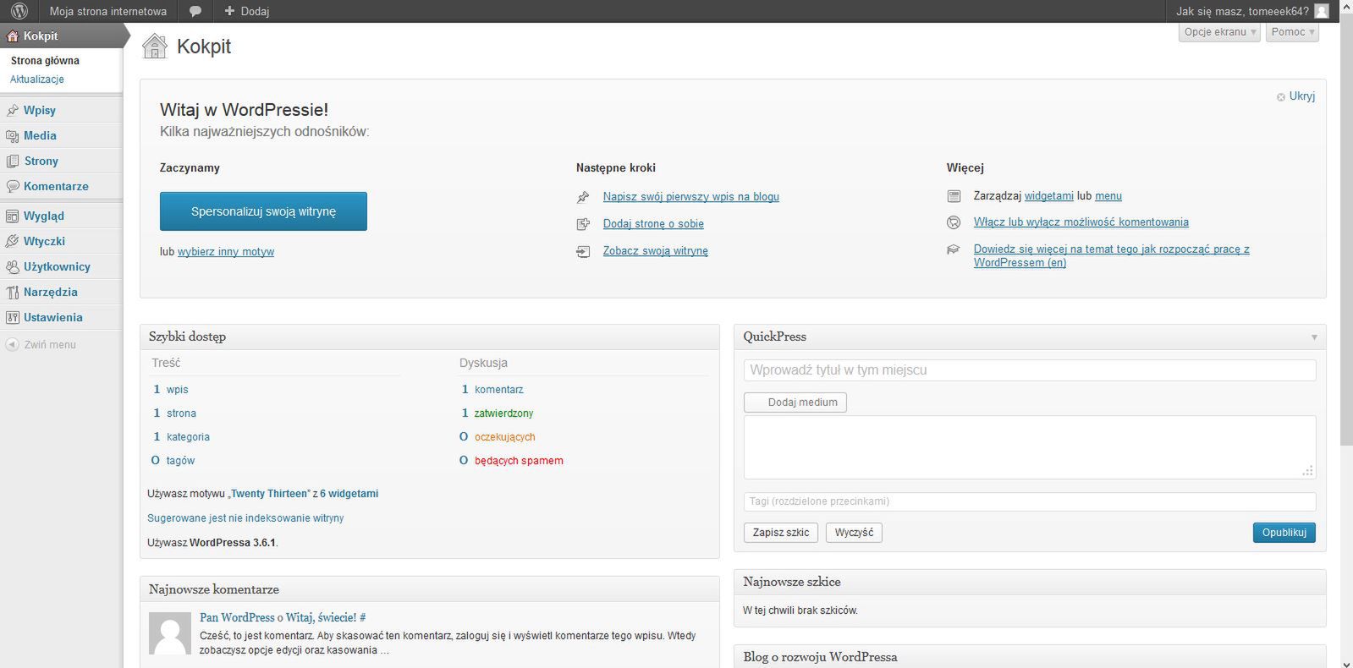Viewport: 1353px width, 668px height.
Task: Click the graduation cap icon beside Dowiedz się więcej
Action: click(954, 249)
